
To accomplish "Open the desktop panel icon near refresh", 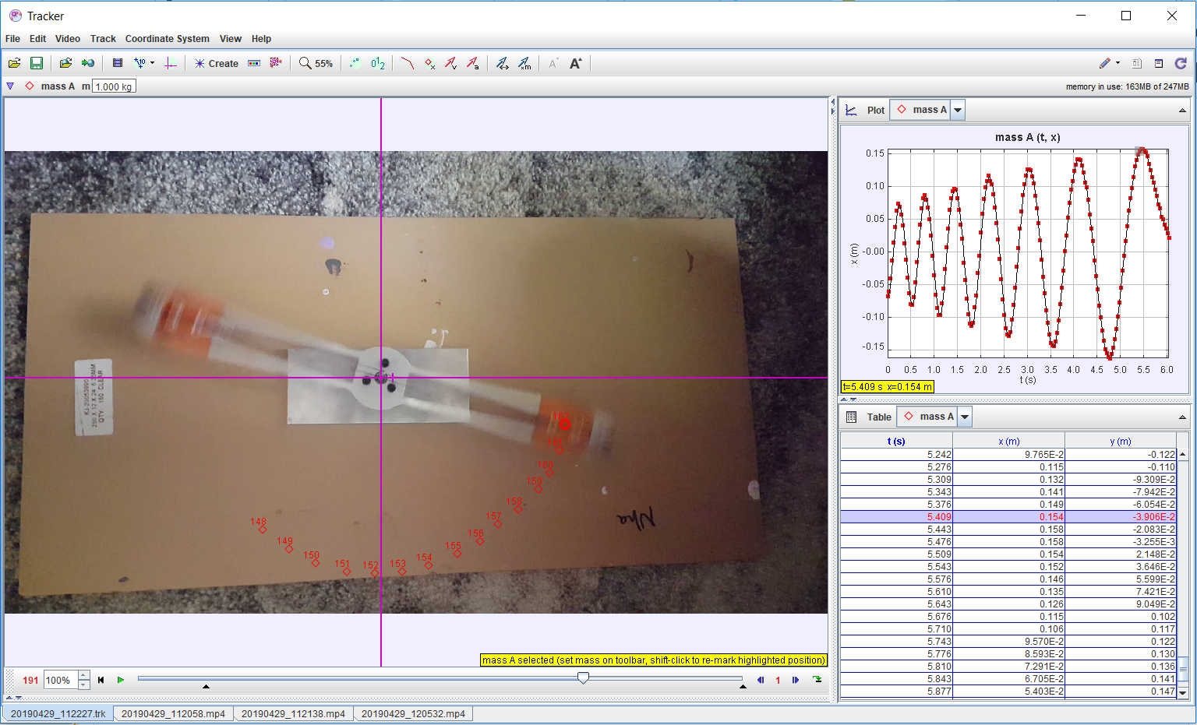I will (x=1159, y=64).
